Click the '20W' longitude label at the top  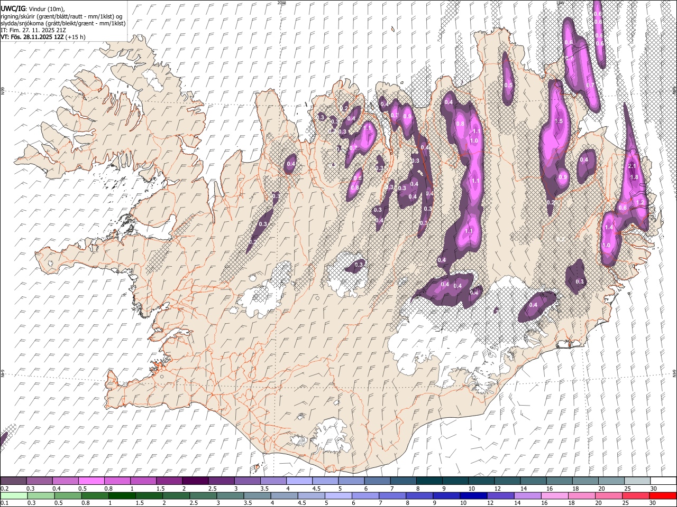[x=281, y=3]
